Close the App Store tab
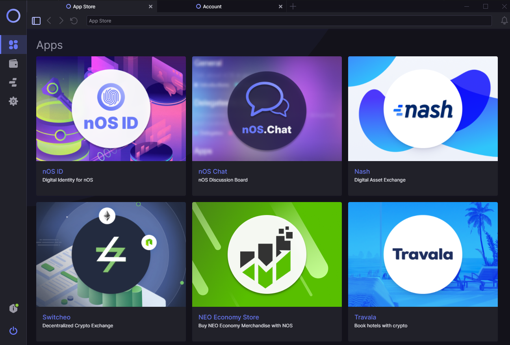Image resolution: width=510 pixels, height=345 pixels. coord(150,7)
